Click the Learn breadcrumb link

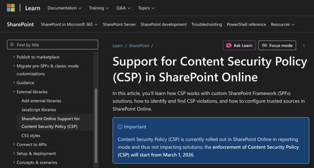click(117, 46)
